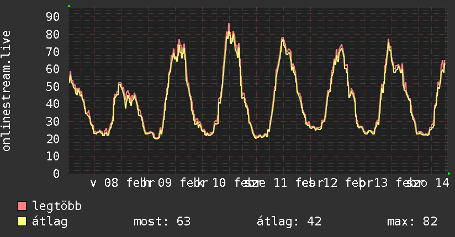Click the green arrow atop the y-axis
The width and height of the screenshot is (455, 237).
[69, 6]
